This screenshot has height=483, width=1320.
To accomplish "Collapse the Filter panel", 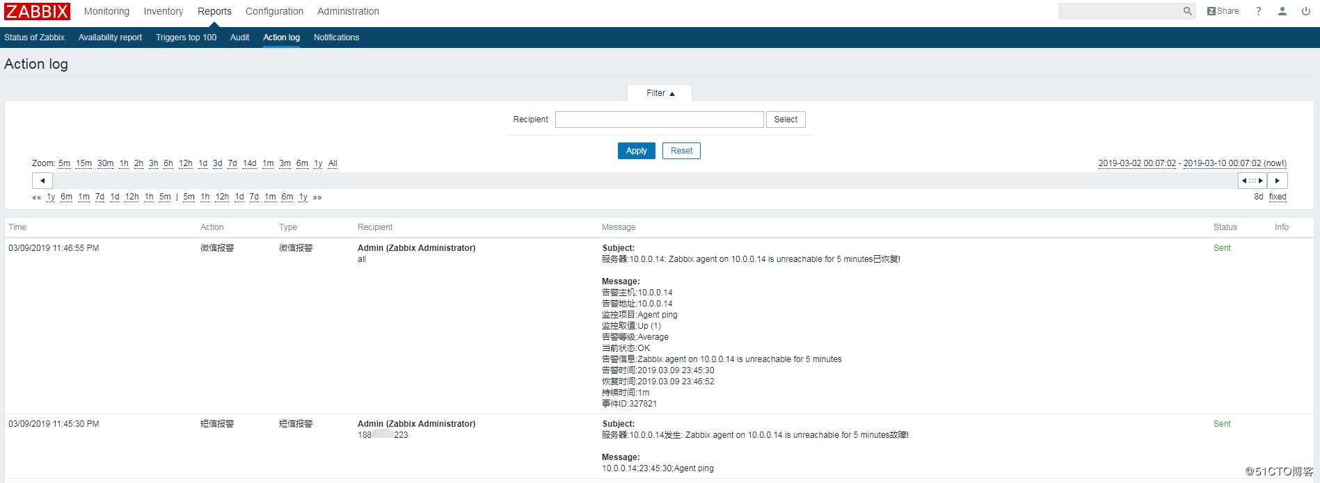I will pos(660,93).
